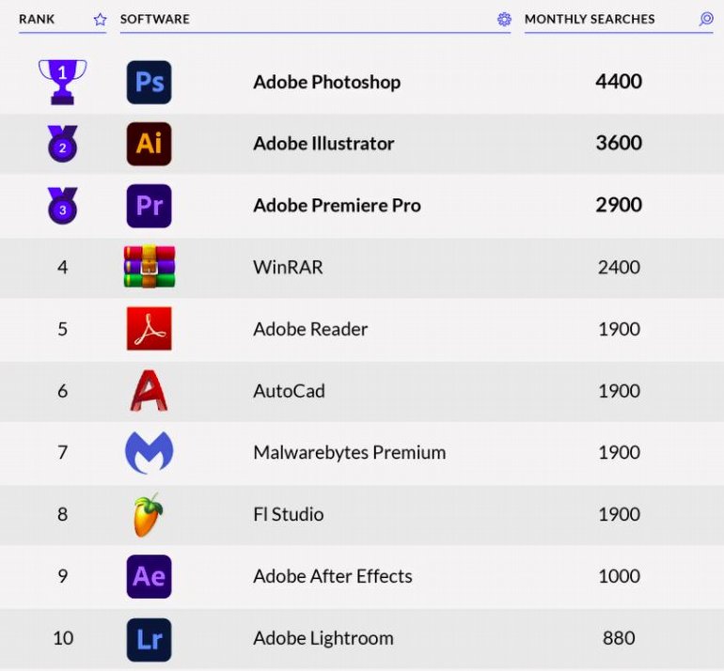Click the Malwarebytes blue logo icon

tap(149, 453)
